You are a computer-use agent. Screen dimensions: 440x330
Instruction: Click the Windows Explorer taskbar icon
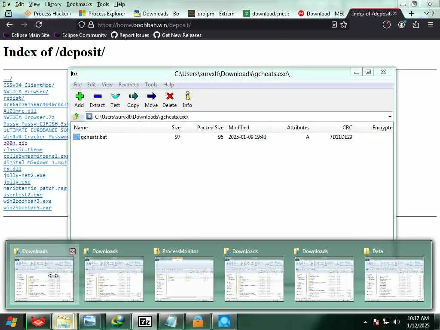[x=64, y=321]
